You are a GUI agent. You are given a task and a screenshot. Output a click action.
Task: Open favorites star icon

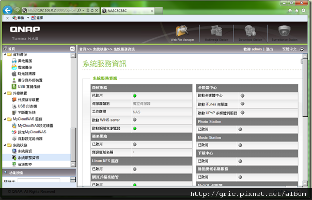coord(297,10)
